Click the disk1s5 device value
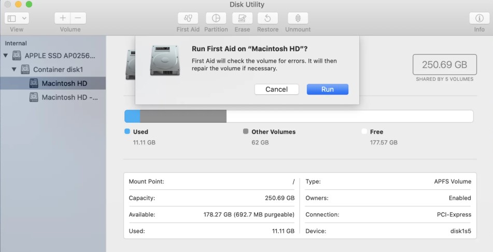493x252 pixels. pos(461,231)
